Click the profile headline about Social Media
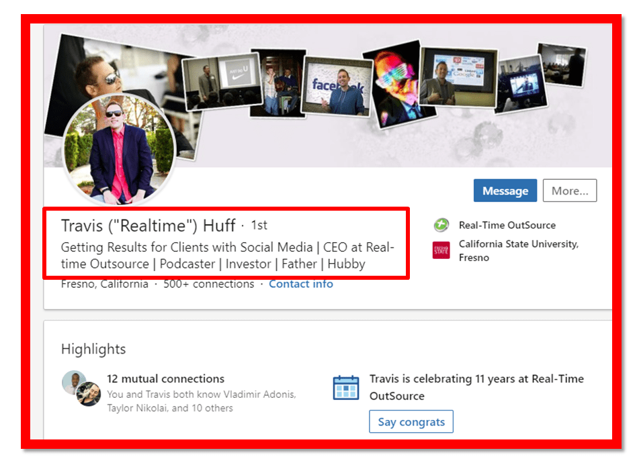This screenshot has height=473, width=637. (x=227, y=256)
